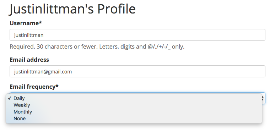The image size is (275, 132).
Task: Click the Email address label
Action: (29, 60)
